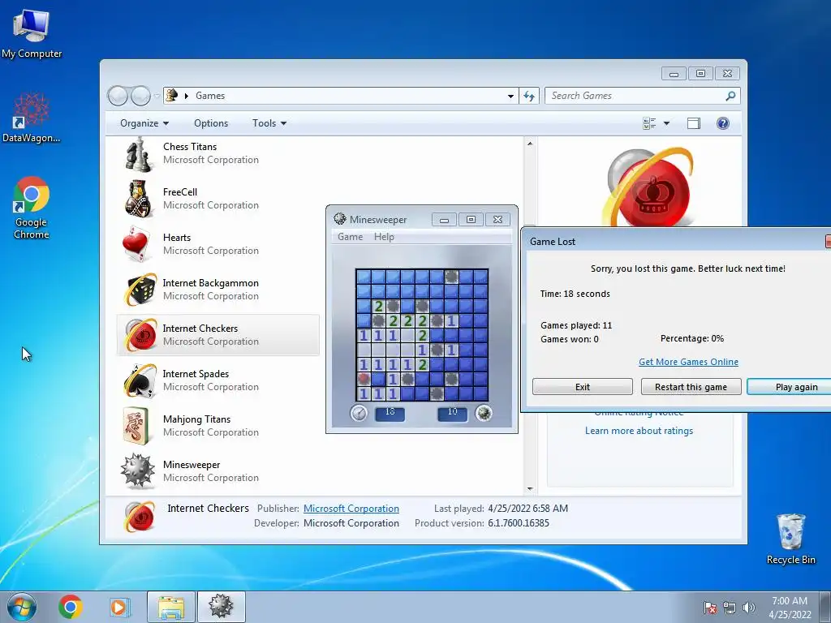831x623 pixels.
Task: Click the games list scrollbar up arrow
Action: [x=530, y=144]
